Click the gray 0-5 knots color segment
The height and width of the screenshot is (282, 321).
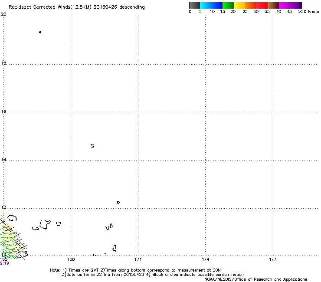click(194, 5)
